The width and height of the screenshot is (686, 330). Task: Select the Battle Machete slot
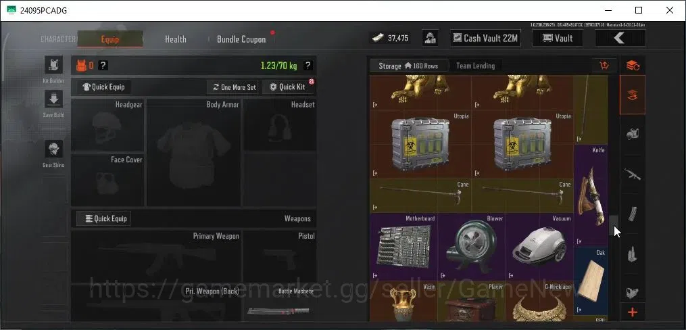[x=280, y=303]
